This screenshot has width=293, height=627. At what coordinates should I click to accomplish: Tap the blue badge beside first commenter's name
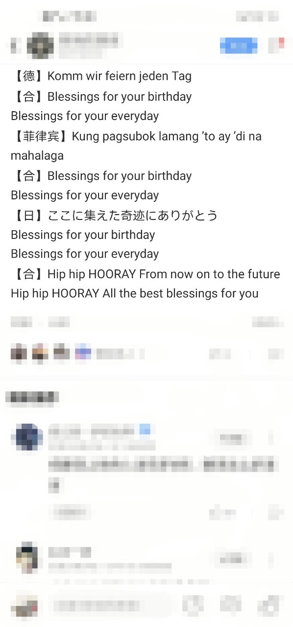pos(145,430)
